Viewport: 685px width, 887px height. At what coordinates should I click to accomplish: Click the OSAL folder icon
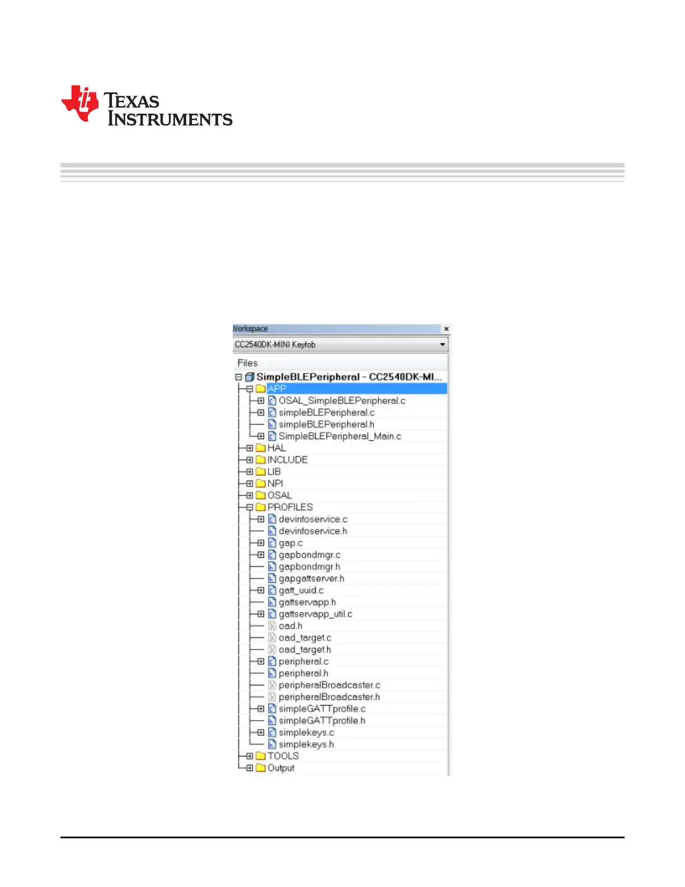pyautogui.click(x=261, y=496)
